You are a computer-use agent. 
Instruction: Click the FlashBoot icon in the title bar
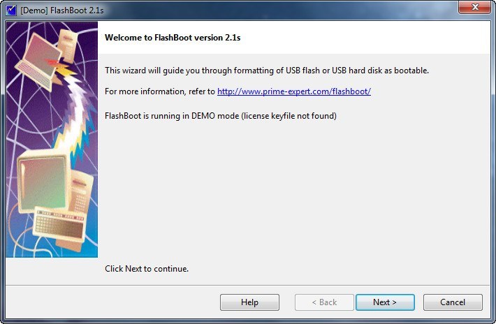pos(10,10)
